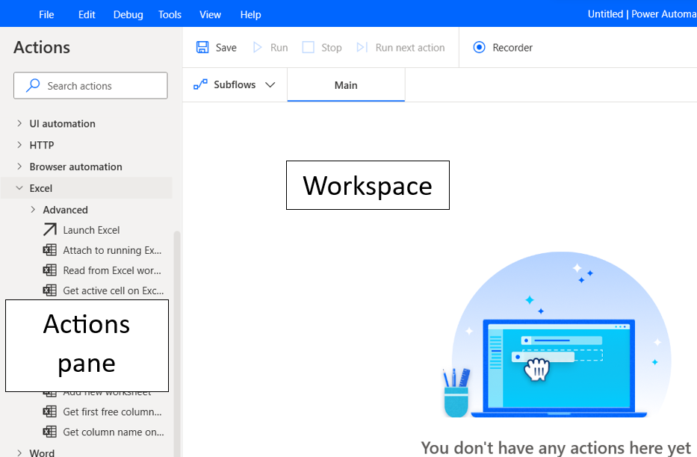Open the Debug menu
Screen dimensions: 697x457
pyautogui.click(x=127, y=13)
